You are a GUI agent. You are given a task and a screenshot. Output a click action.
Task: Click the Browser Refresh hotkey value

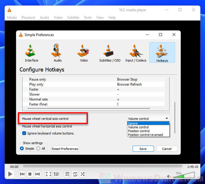[x=129, y=84]
